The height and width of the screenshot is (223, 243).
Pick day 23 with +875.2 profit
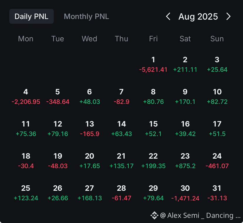(185, 161)
